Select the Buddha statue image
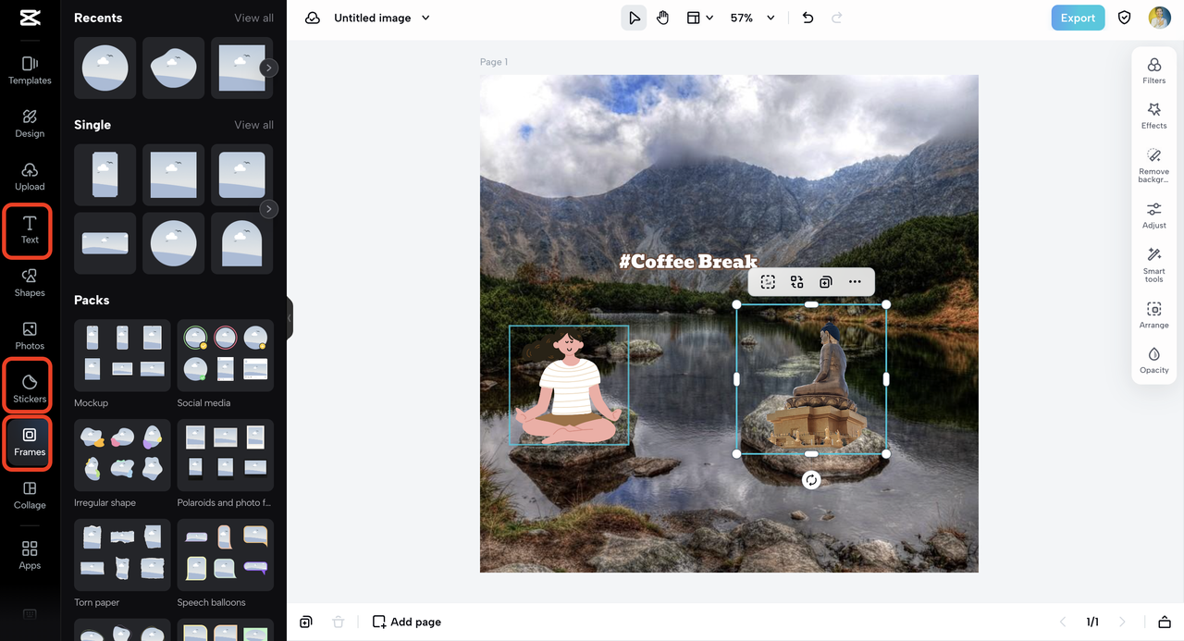The width and height of the screenshot is (1184, 641). click(x=811, y=378)
